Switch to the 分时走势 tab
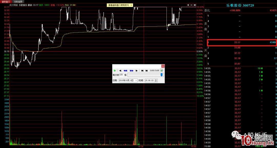 [18, 2]
